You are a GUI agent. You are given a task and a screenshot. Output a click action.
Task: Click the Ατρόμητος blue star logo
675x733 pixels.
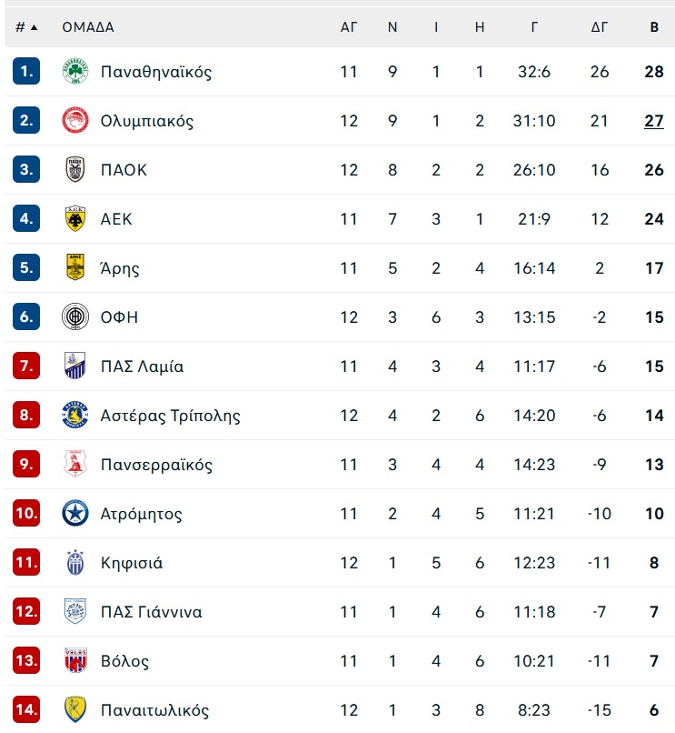(x=75, y=513)
